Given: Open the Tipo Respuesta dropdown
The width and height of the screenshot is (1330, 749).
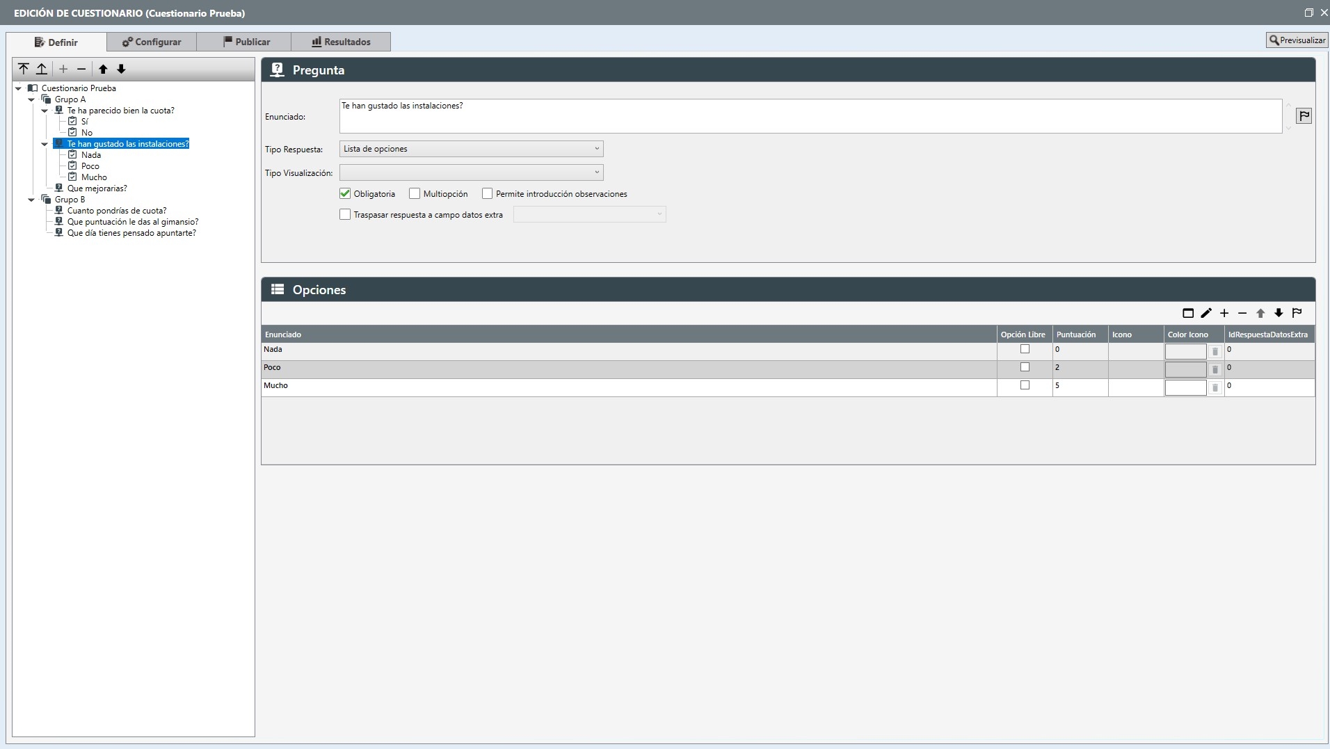Looking at the screenshot, I should point(471,149).
